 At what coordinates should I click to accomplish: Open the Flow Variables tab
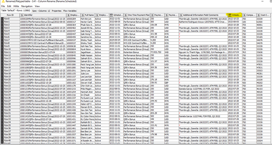(x=70, y=11)
